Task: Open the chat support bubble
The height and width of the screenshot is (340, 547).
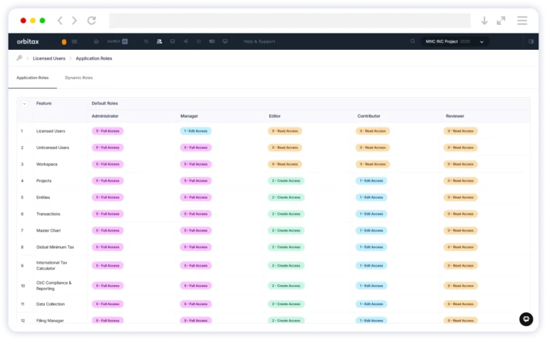Action: (x=526, y=319)
